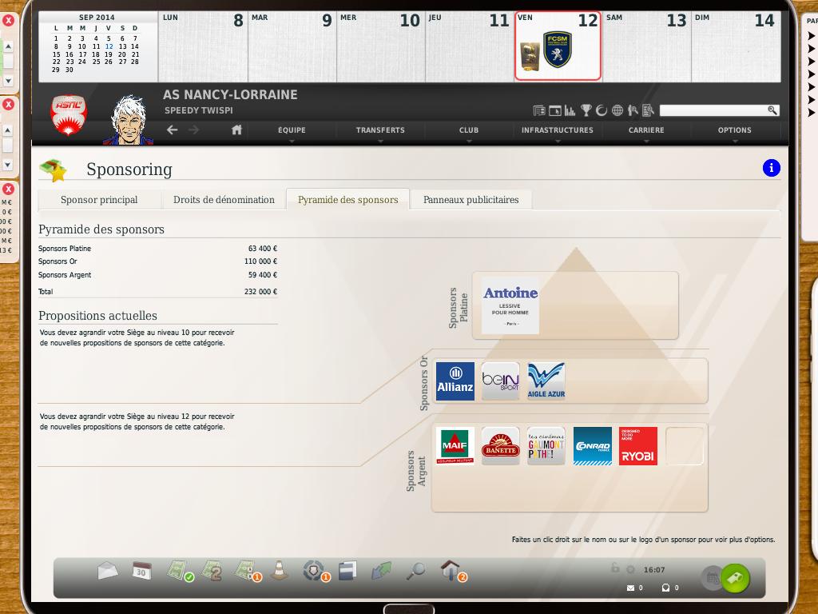The image size is (818, 614).
Task: Switch to the Sponsor principal tab
Action: [x=99, y=199]
